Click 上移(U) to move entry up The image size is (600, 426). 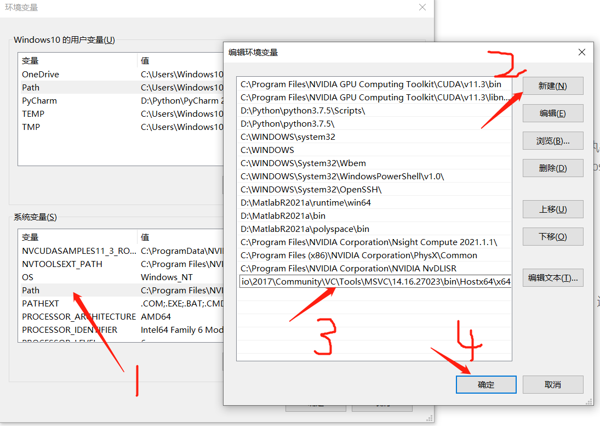(552, 209)
